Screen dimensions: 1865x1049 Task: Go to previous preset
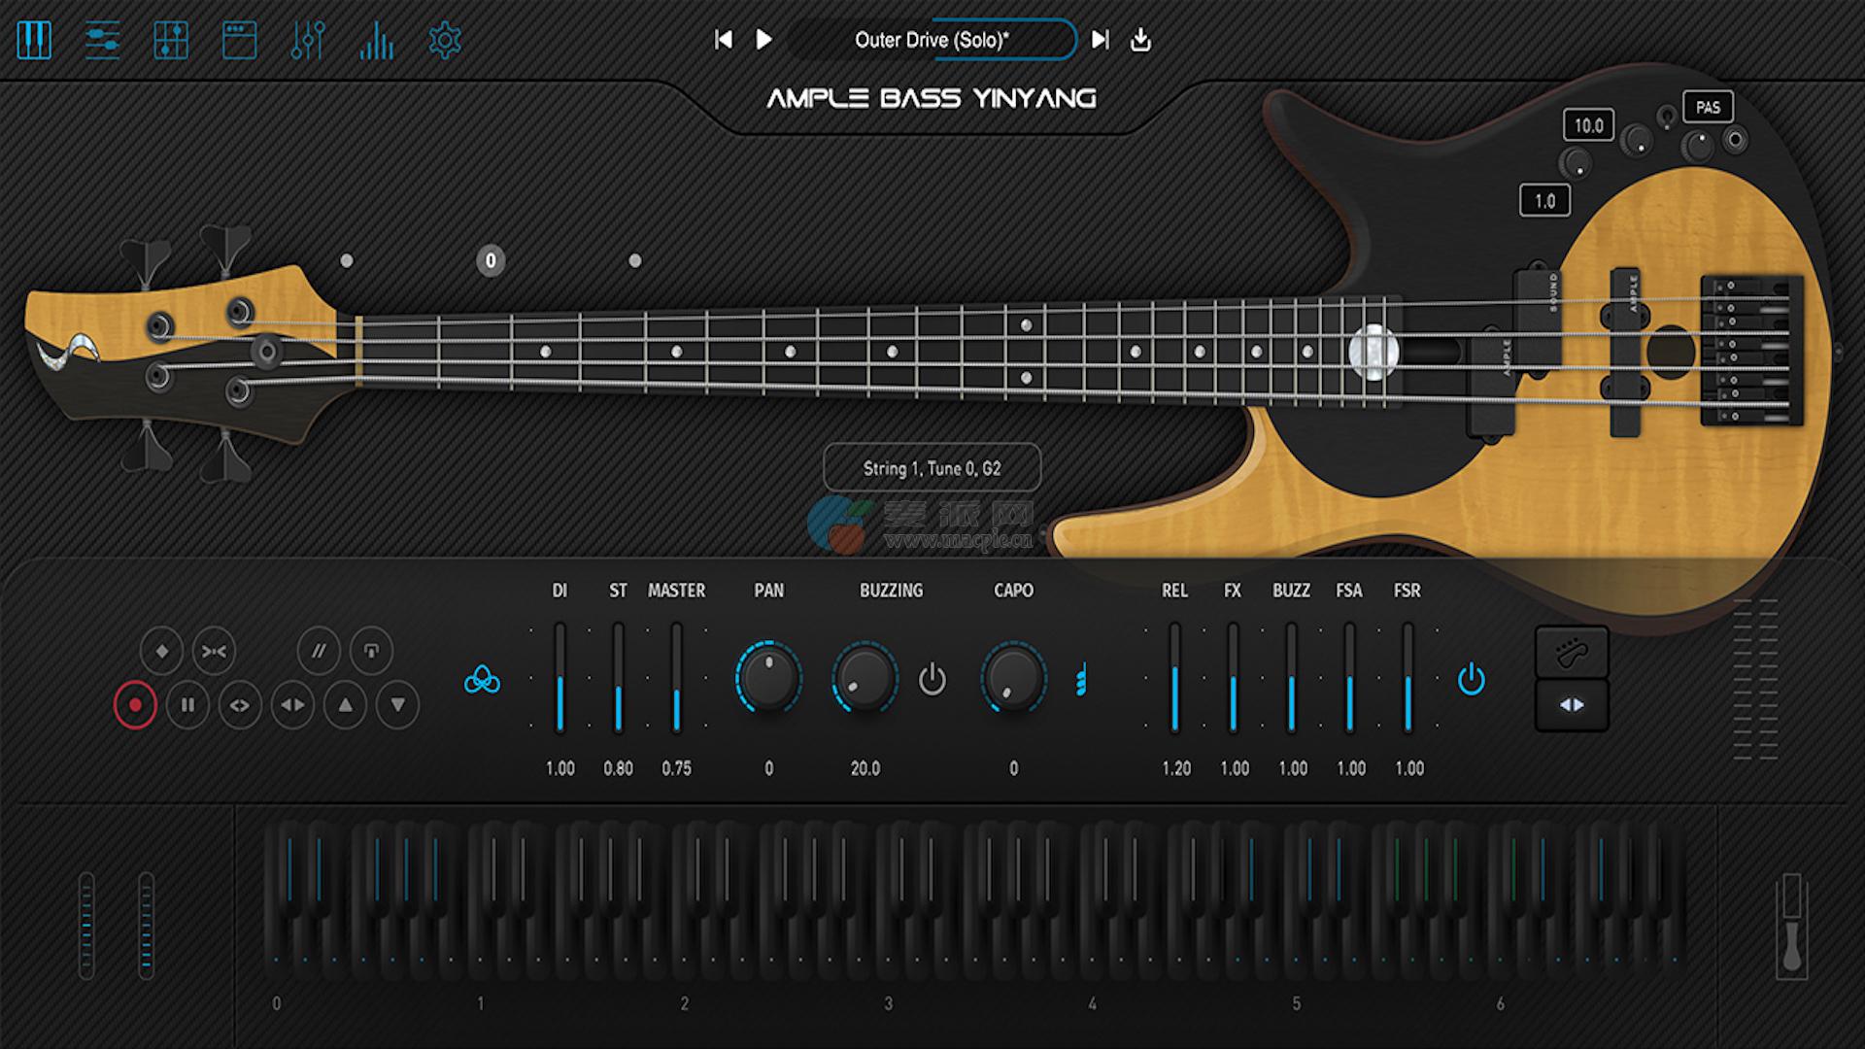[723, 40]
